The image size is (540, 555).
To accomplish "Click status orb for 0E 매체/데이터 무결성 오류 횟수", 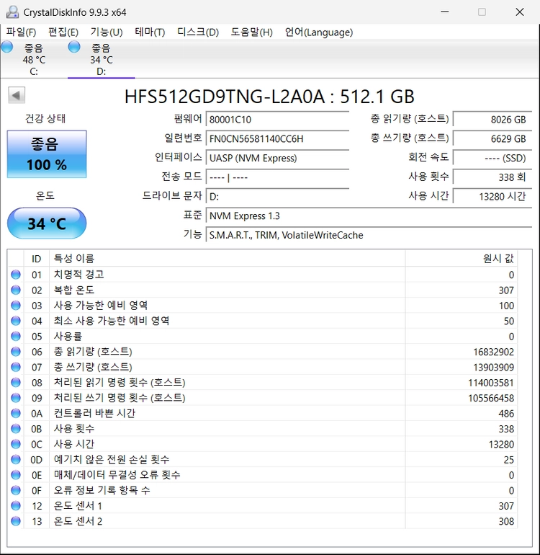I will (x=16, y=475).
